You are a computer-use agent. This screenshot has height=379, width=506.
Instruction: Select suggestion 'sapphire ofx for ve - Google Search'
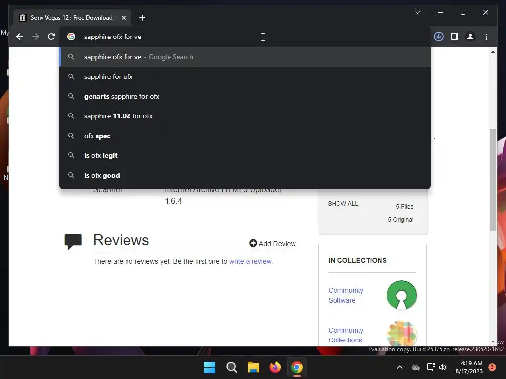coord(245,57)
